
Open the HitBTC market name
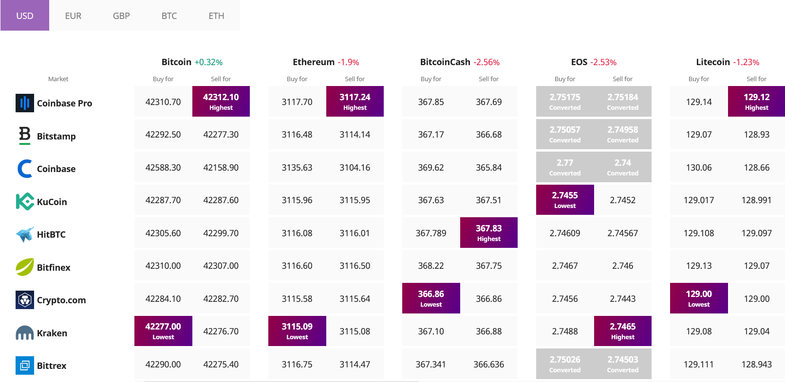51,234
